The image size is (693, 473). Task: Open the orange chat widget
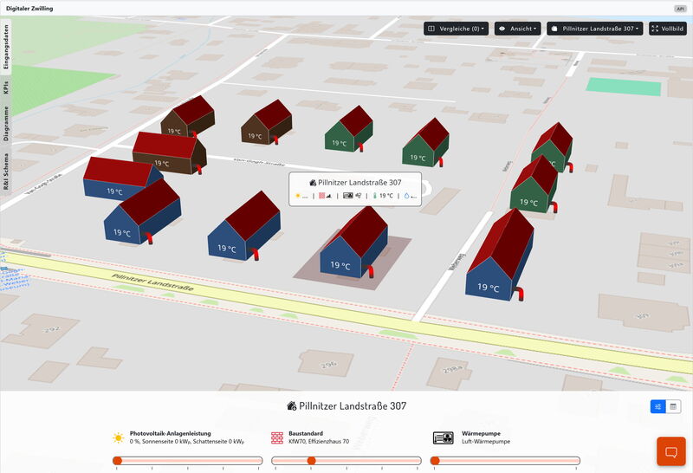pos(670,451)
